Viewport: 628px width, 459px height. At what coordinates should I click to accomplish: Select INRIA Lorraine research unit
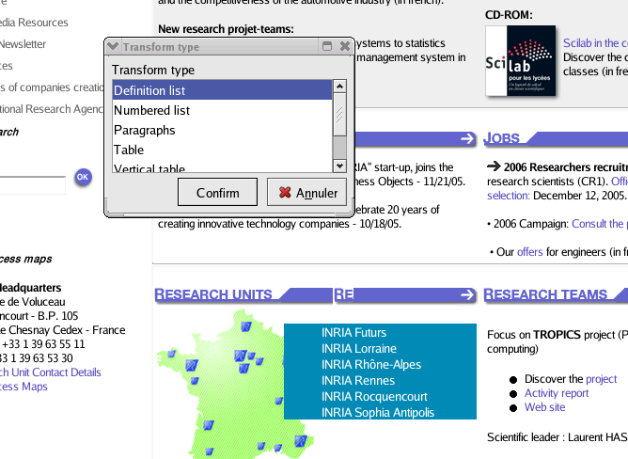coord(359,348)
